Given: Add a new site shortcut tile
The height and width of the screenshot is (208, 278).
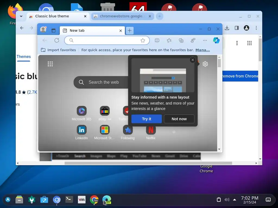Looking at the screenshot, I should (174, 132).
